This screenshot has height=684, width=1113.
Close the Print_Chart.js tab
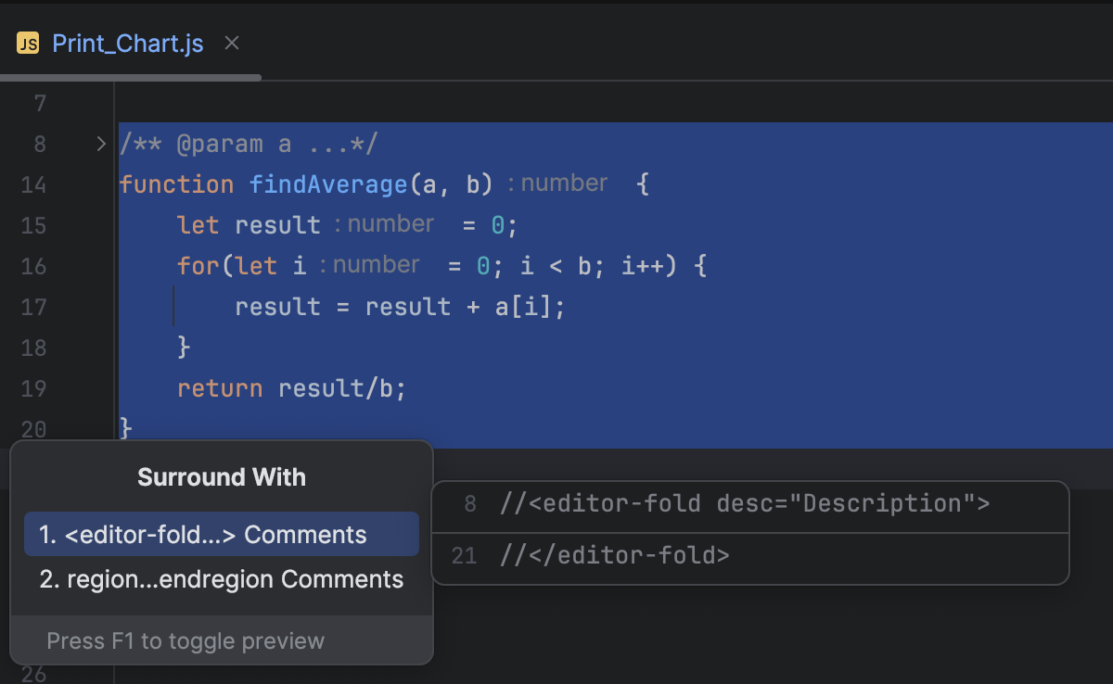click(231, 43)
